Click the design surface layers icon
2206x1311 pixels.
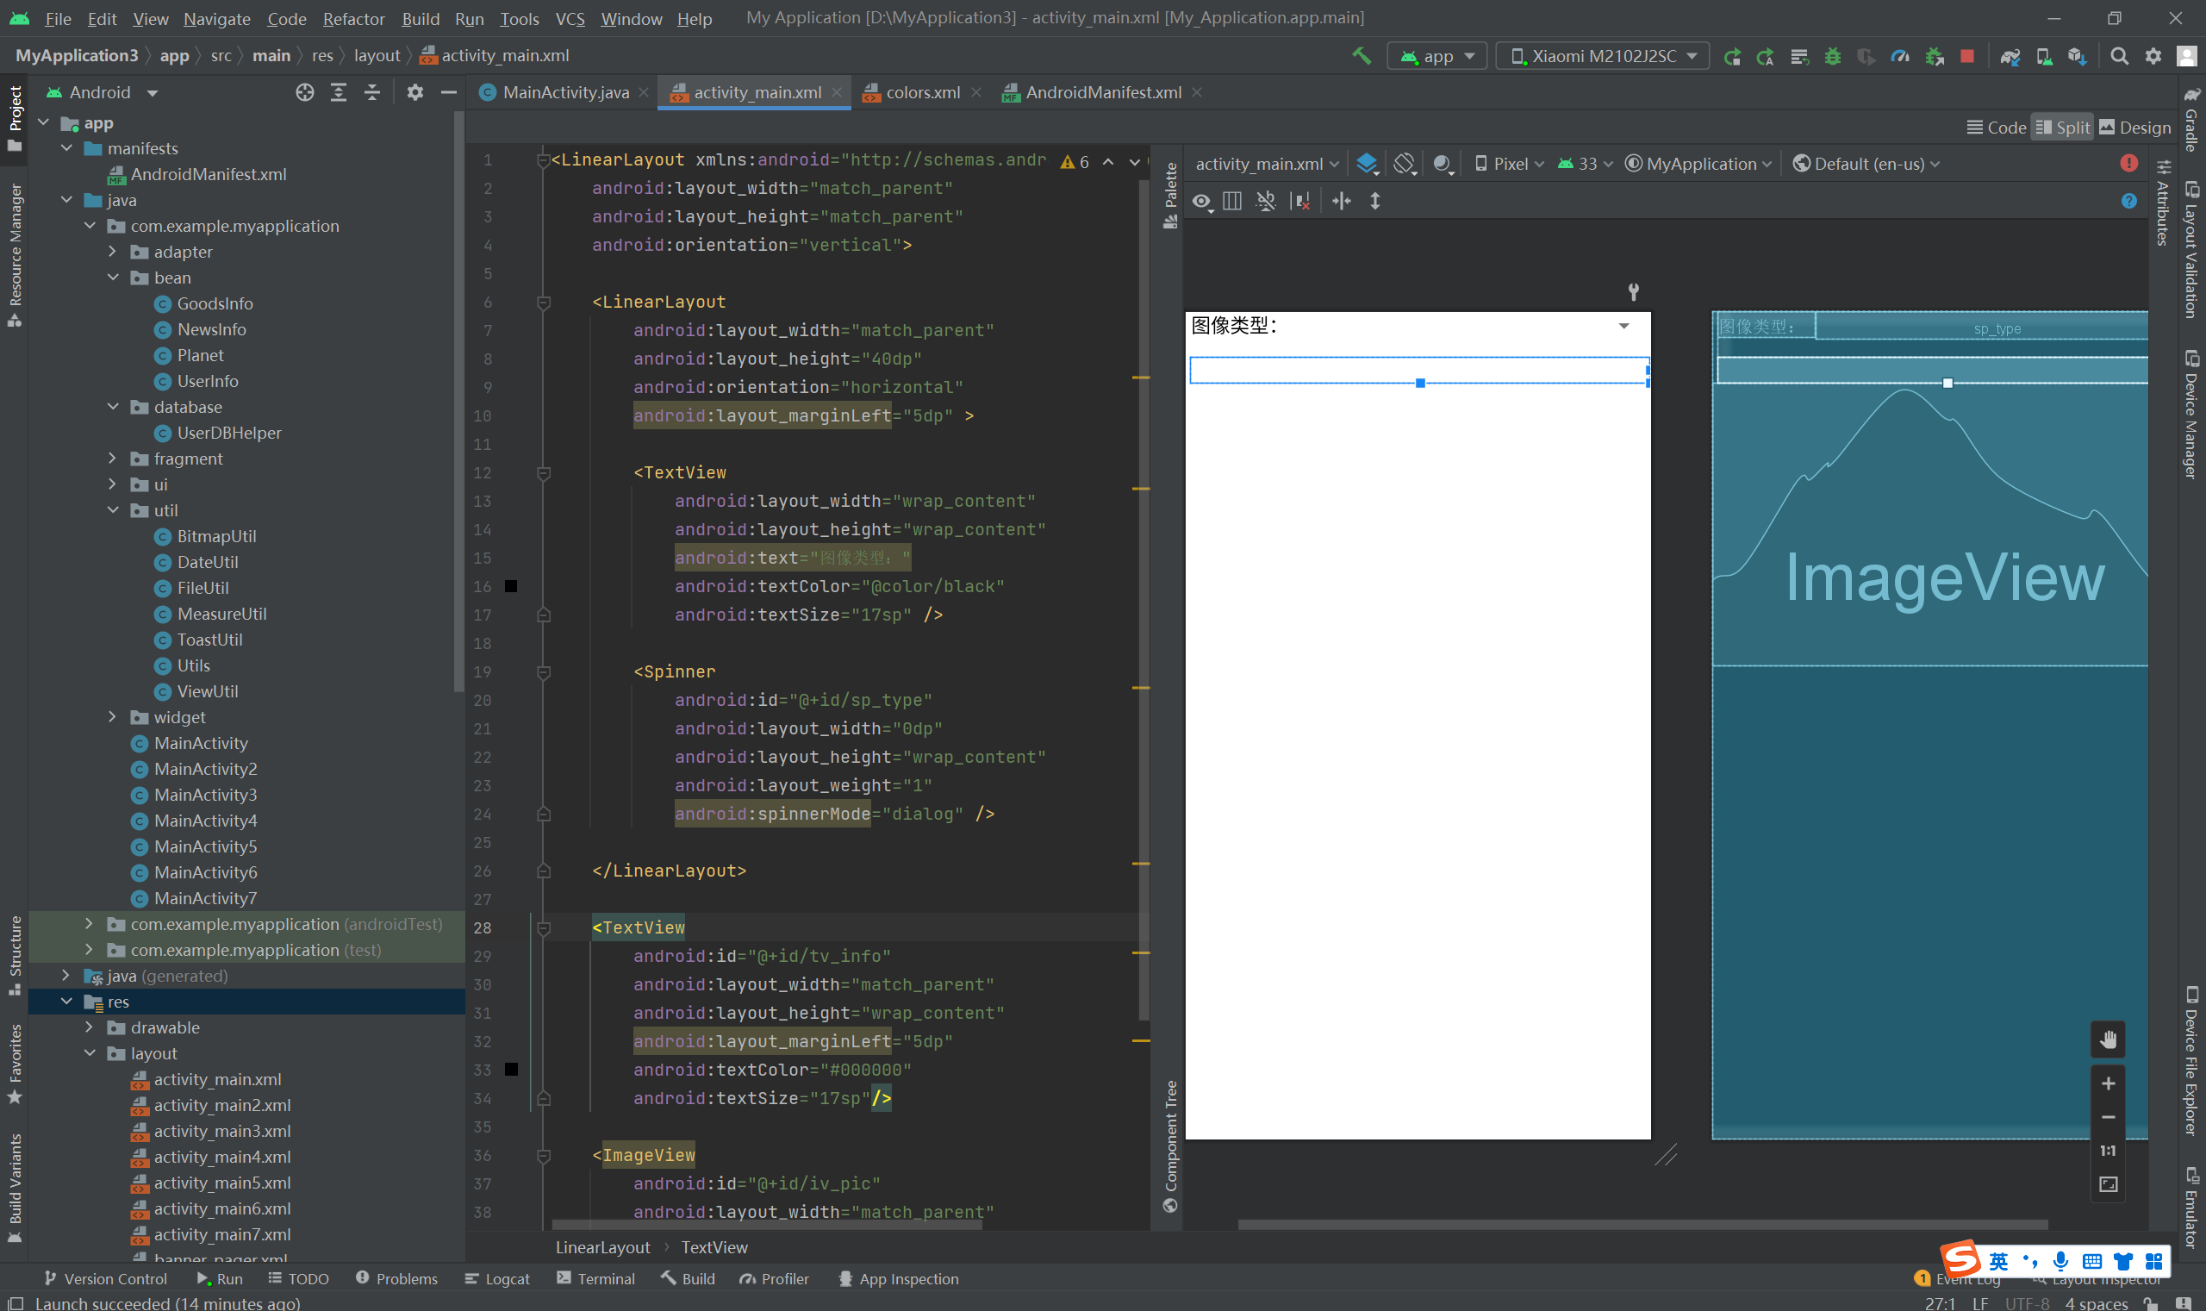(x=1367, y=164)
